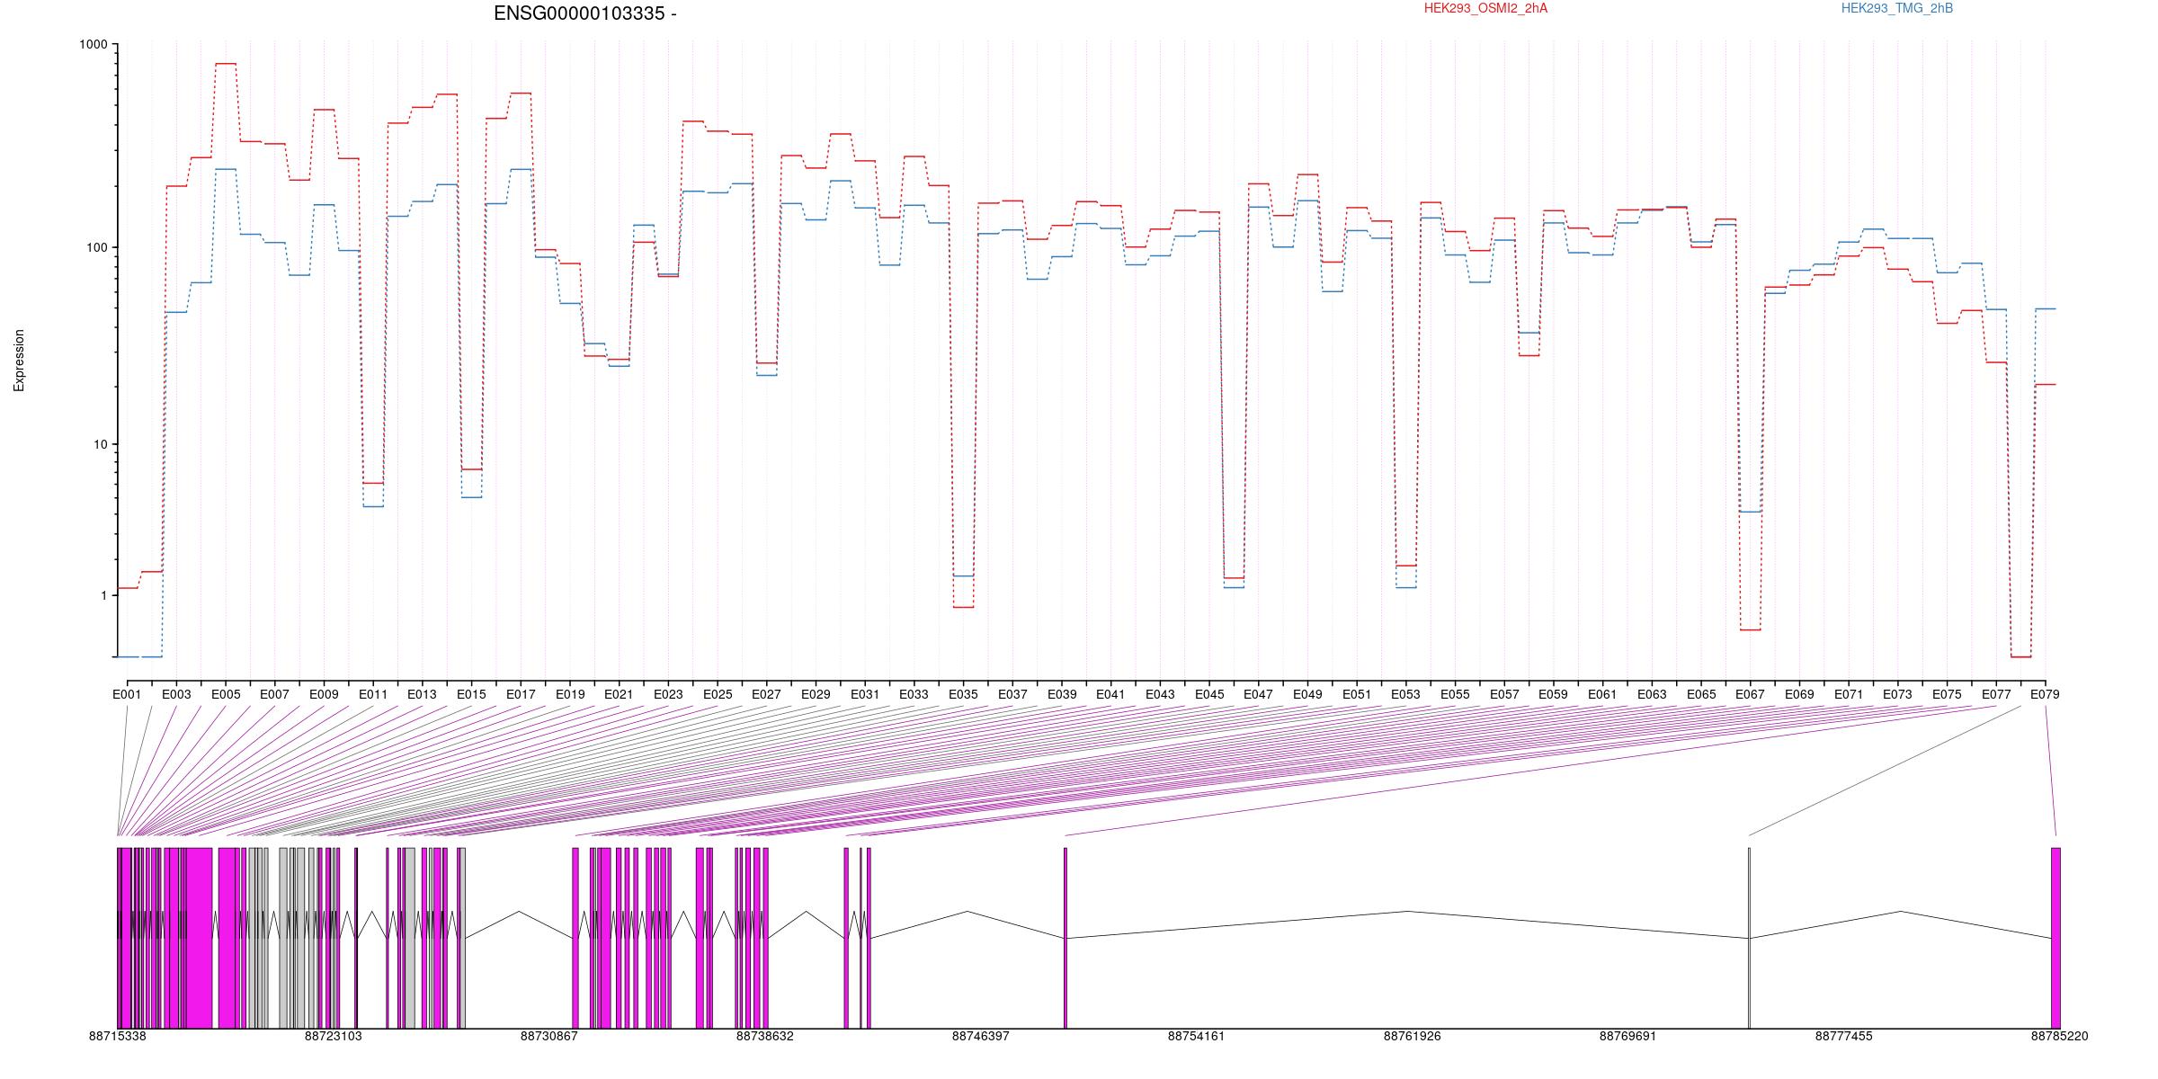2158x1079 pixels.
Task: Click exon label E073
Action: [1897, 694]
